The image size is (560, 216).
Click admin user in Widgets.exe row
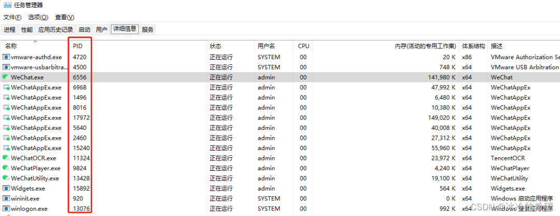coord(265,188)
